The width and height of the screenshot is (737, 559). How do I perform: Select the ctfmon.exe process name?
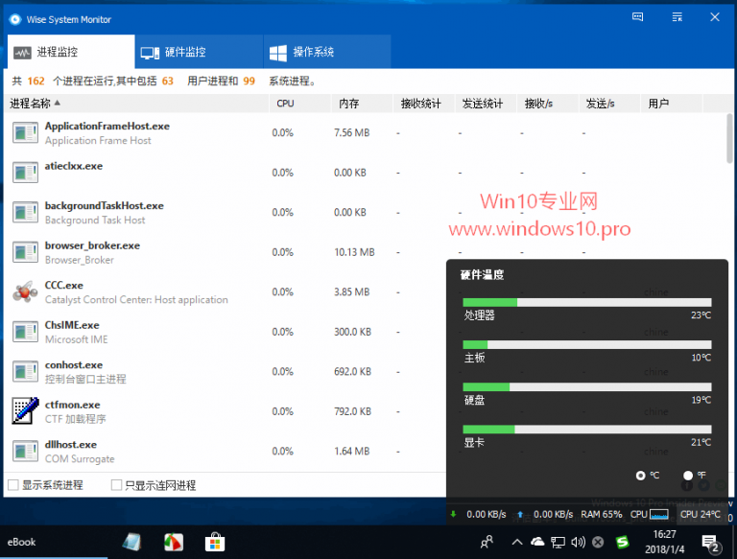(x=72, y=405)
